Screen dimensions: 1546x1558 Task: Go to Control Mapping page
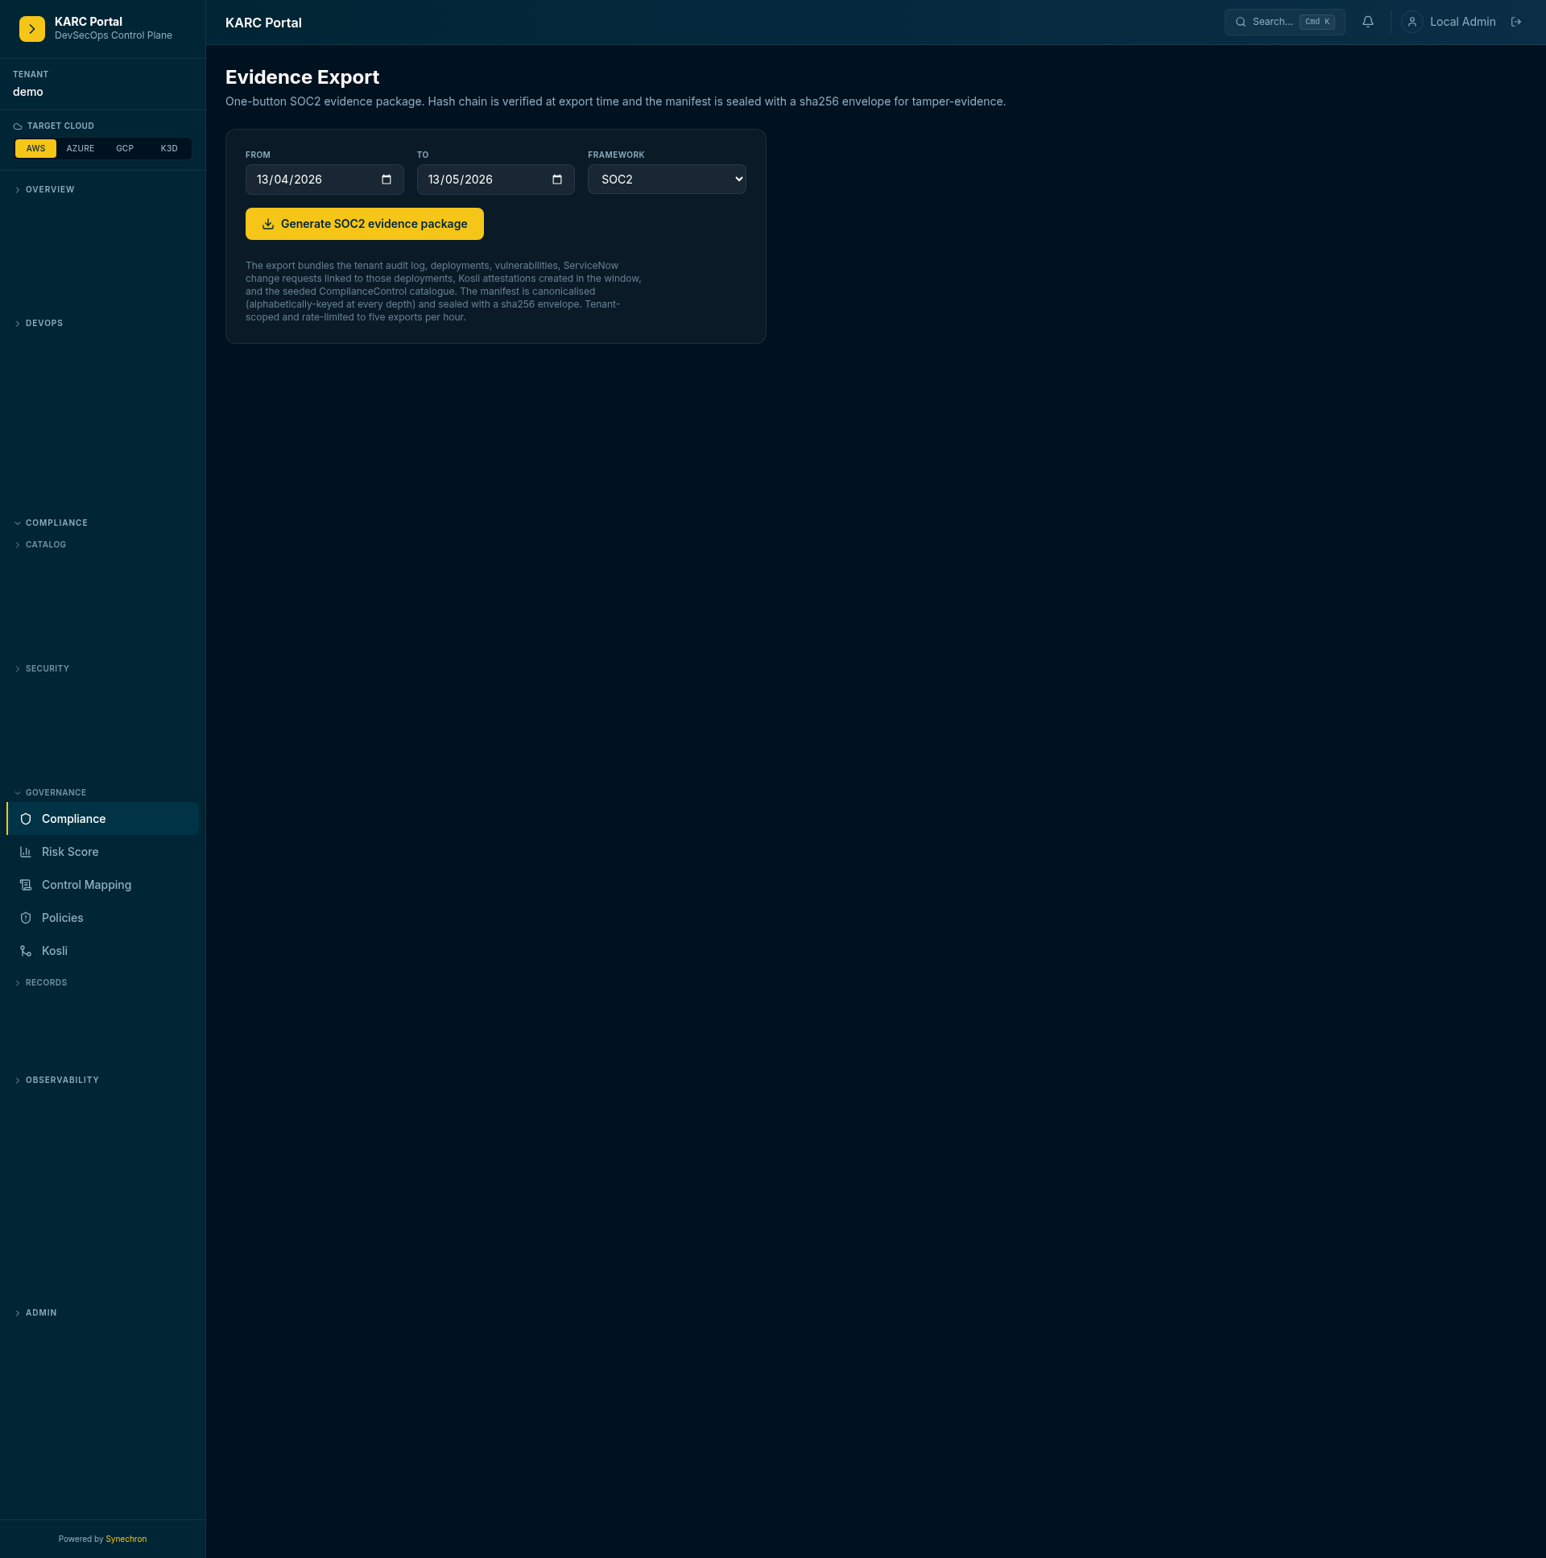tap(102, 885)
